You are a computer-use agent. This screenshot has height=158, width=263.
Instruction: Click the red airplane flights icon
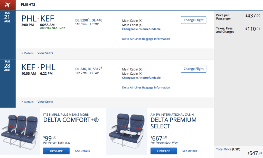click(7, 5)
